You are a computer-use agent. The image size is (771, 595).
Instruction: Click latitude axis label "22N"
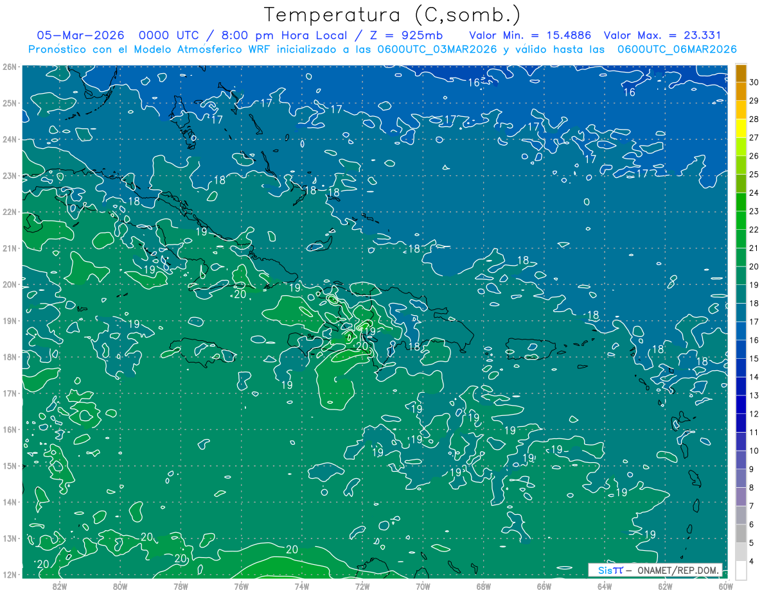10,212
